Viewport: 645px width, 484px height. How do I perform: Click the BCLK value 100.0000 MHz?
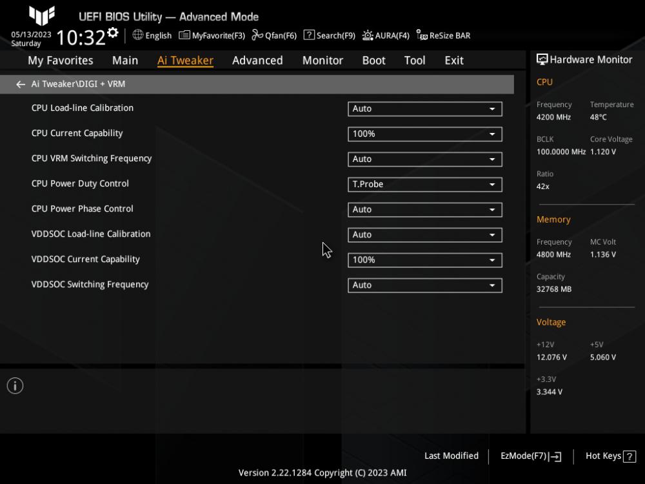click(561, 152)
